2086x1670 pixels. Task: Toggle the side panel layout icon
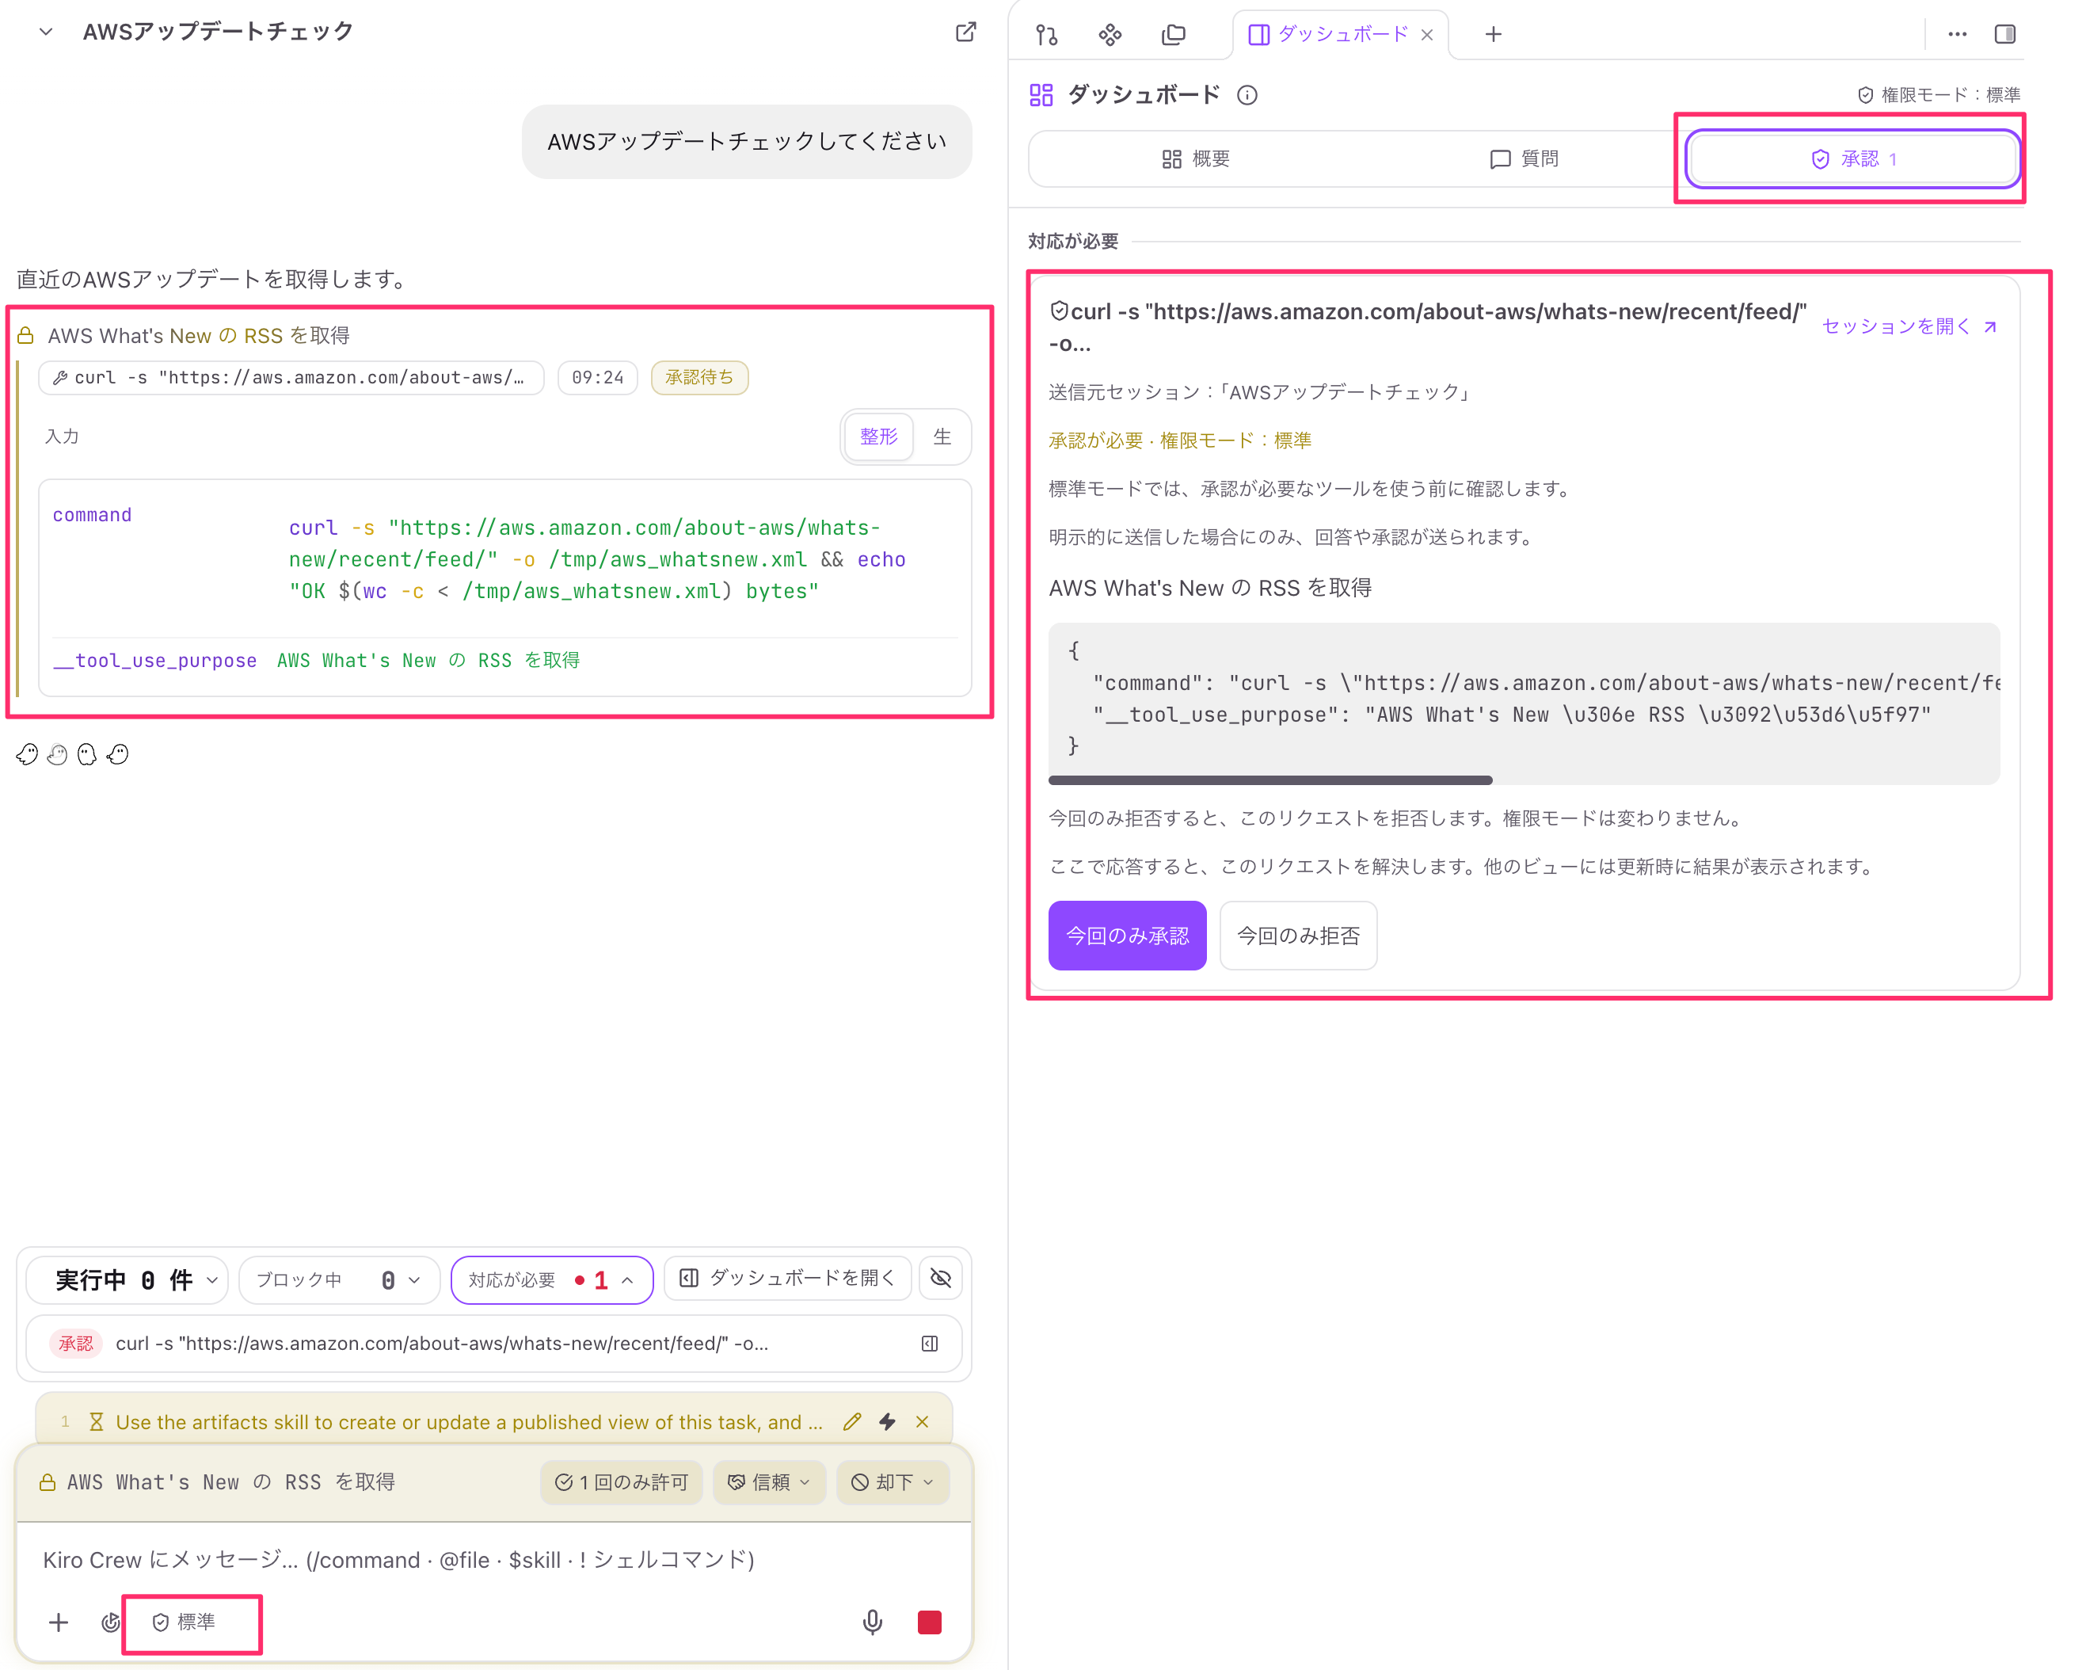click(2004, 35)
